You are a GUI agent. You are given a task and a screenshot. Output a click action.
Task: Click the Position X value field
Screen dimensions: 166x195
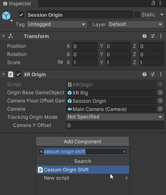[85, 46]
